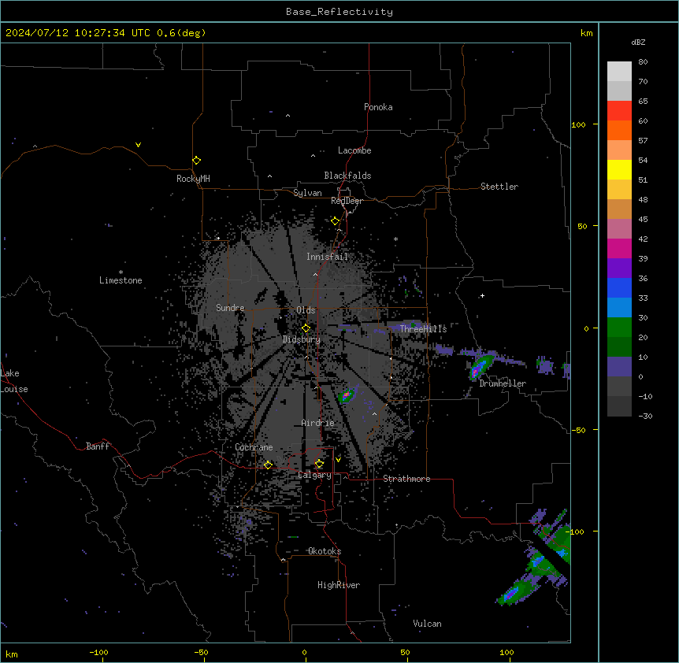Click the 80 value in the dBZ legend
The width and height of the screenshot is (679, 663).
pyautogui.click(x=643, y=62)
